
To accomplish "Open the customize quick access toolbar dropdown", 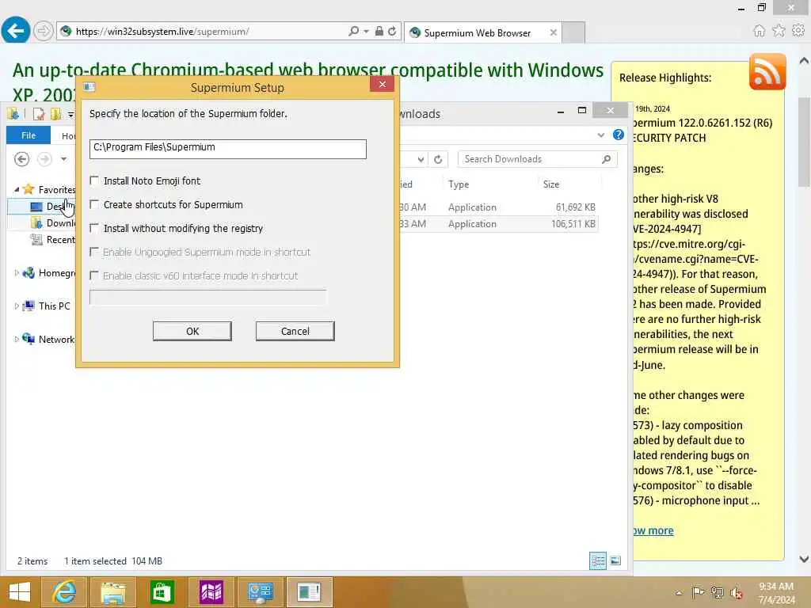I will (x=70, y=114).
